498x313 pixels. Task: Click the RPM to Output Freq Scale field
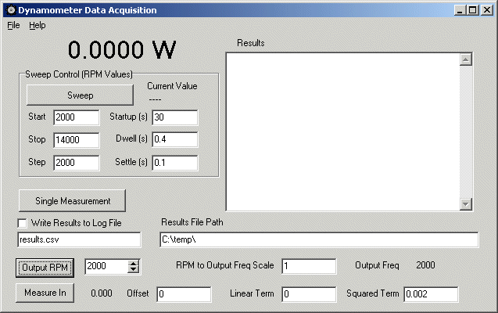308,266
